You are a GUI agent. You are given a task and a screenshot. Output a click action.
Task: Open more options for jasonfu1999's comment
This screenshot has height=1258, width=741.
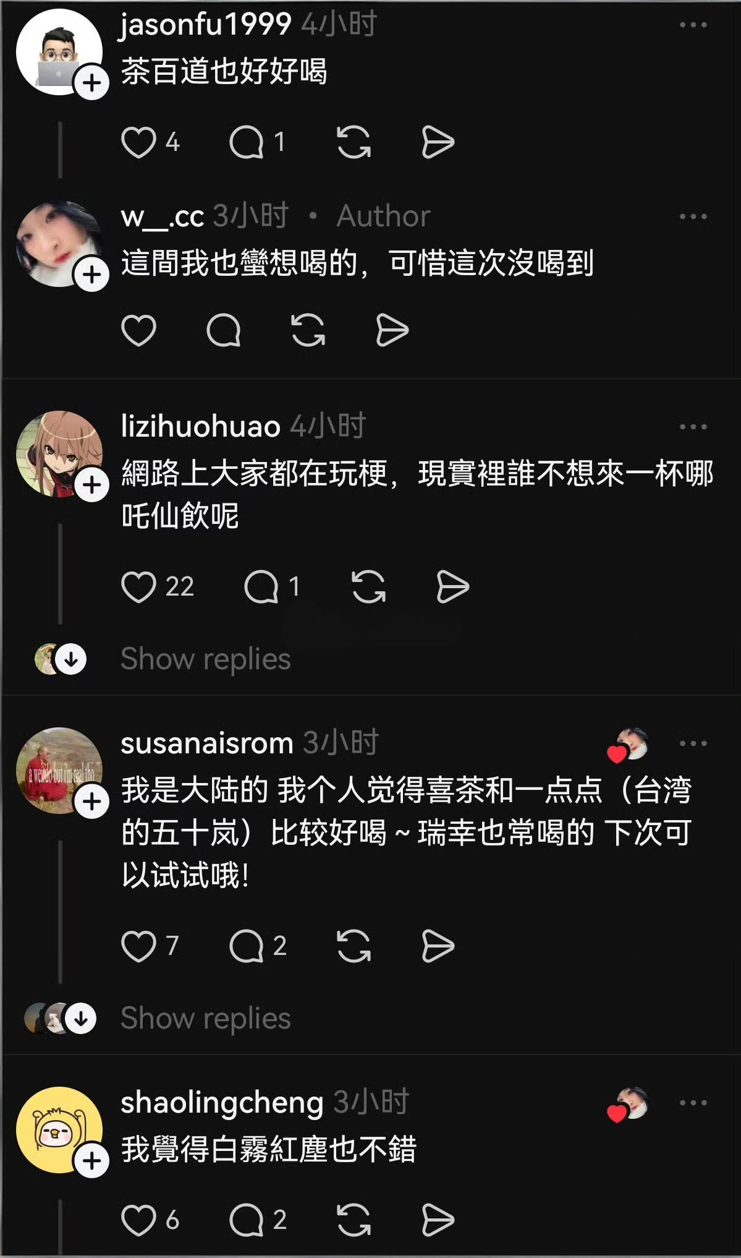point(693,25)
